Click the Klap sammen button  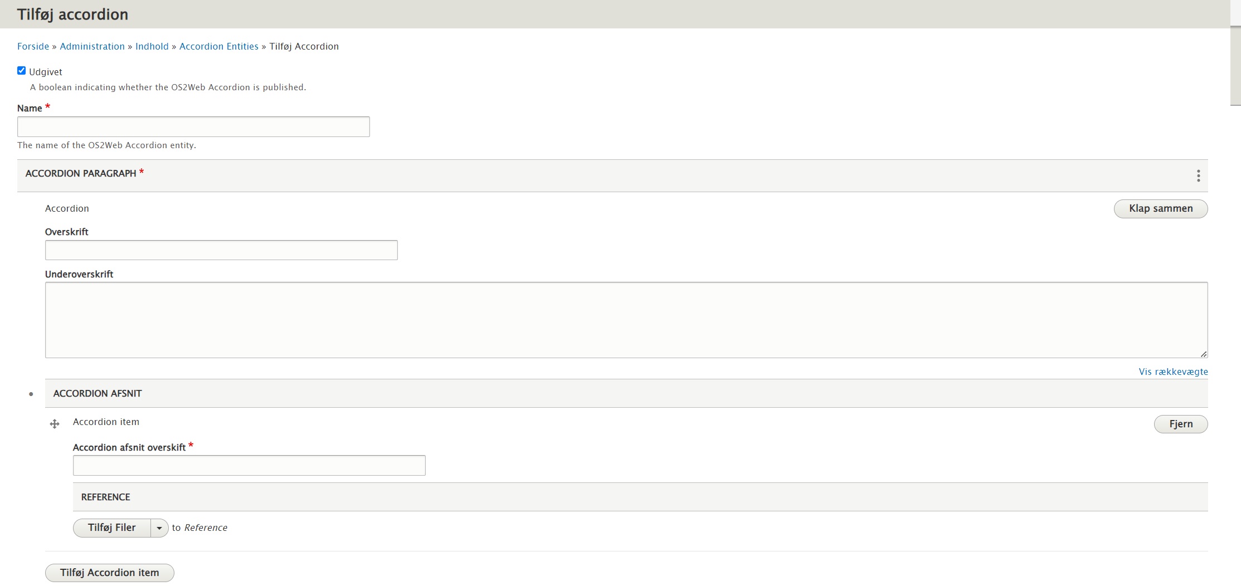[1160, 209]
